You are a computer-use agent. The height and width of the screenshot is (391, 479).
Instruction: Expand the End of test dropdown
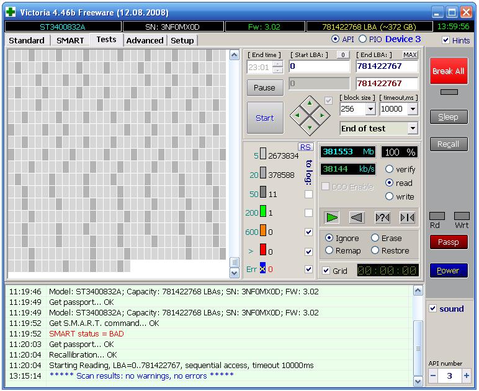point(413,129)
